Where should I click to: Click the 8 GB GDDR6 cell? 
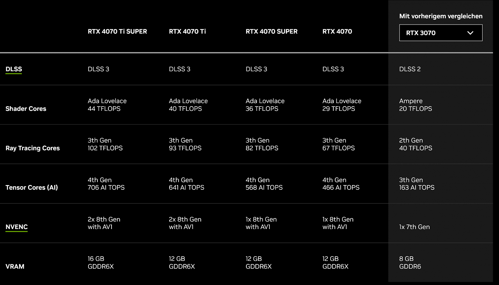410,262
